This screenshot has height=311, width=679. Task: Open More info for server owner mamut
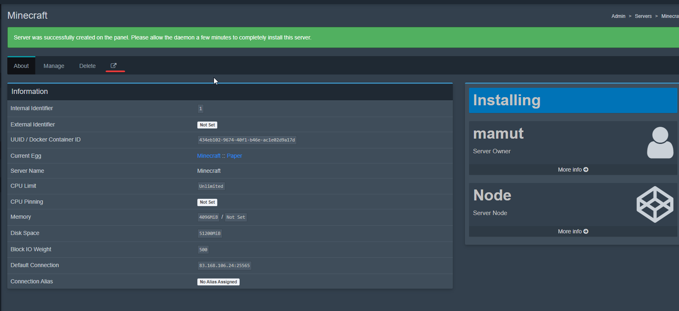570,170
